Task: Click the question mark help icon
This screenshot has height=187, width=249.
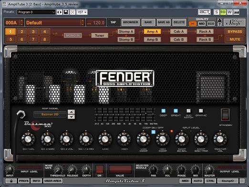Action: [219, 24]
